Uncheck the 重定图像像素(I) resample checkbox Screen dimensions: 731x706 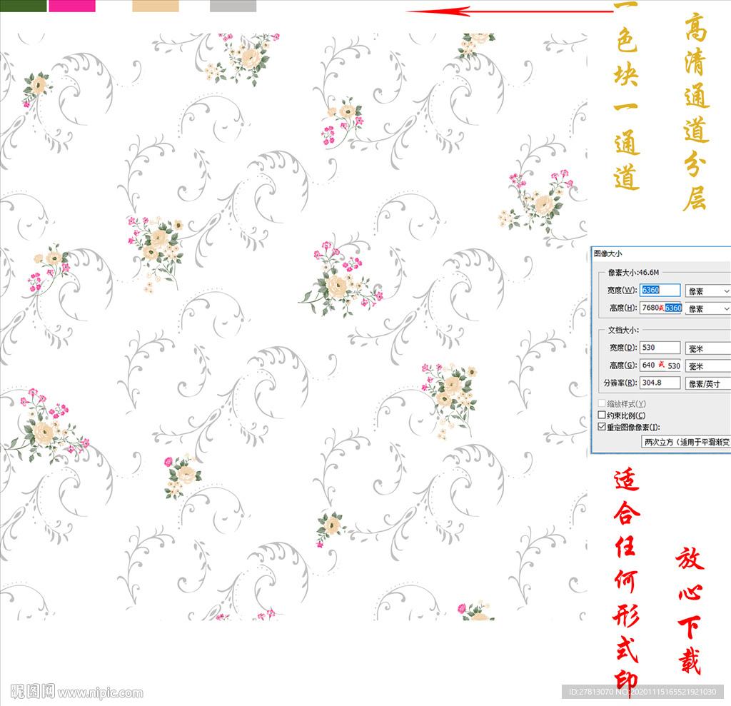(x=602, y=427)
